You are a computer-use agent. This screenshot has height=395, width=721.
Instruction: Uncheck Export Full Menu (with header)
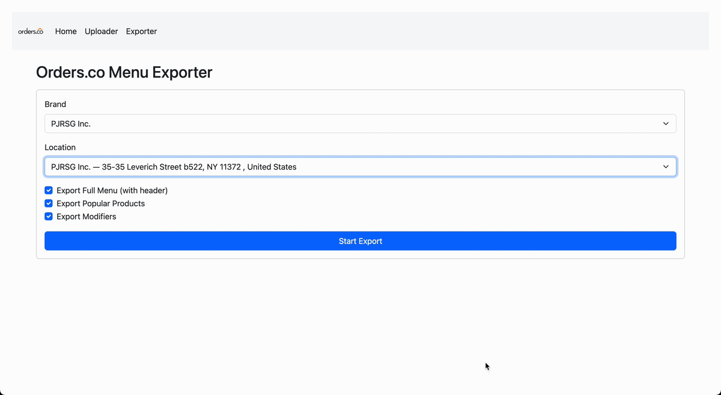coord(48,190)
